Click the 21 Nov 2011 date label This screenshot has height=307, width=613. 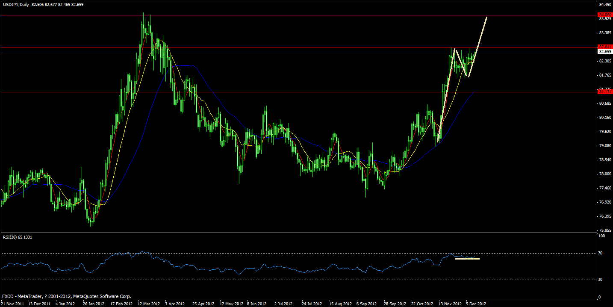(13, 303)
